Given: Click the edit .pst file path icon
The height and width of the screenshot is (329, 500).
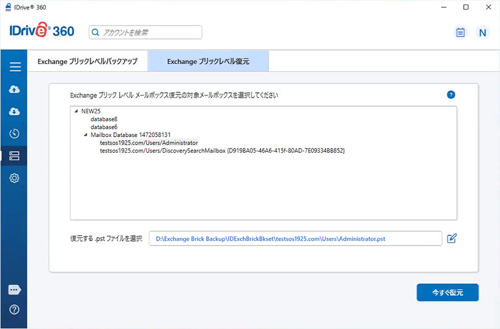Looking at the screenshot, I should tap(452, 238).
